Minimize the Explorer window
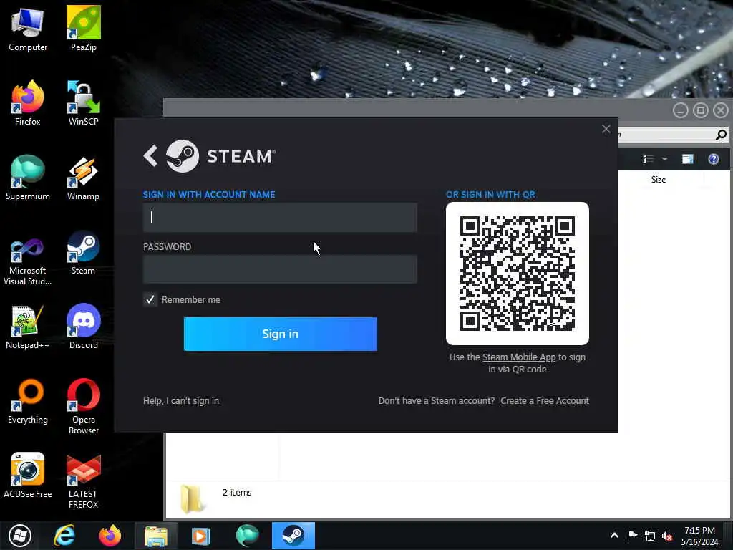 tap(680, 110)
